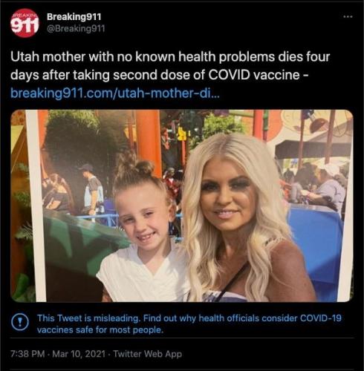Open the @Breaking911 handle
The height and width of the screenshot is (371, 364).
point(76,29)
